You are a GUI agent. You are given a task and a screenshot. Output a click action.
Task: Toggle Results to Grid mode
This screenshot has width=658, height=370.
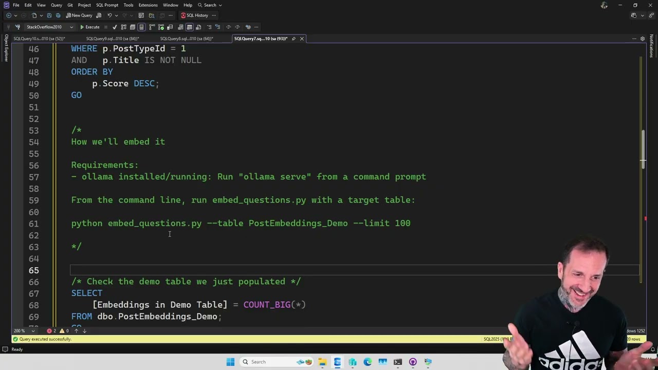(189, 27)
